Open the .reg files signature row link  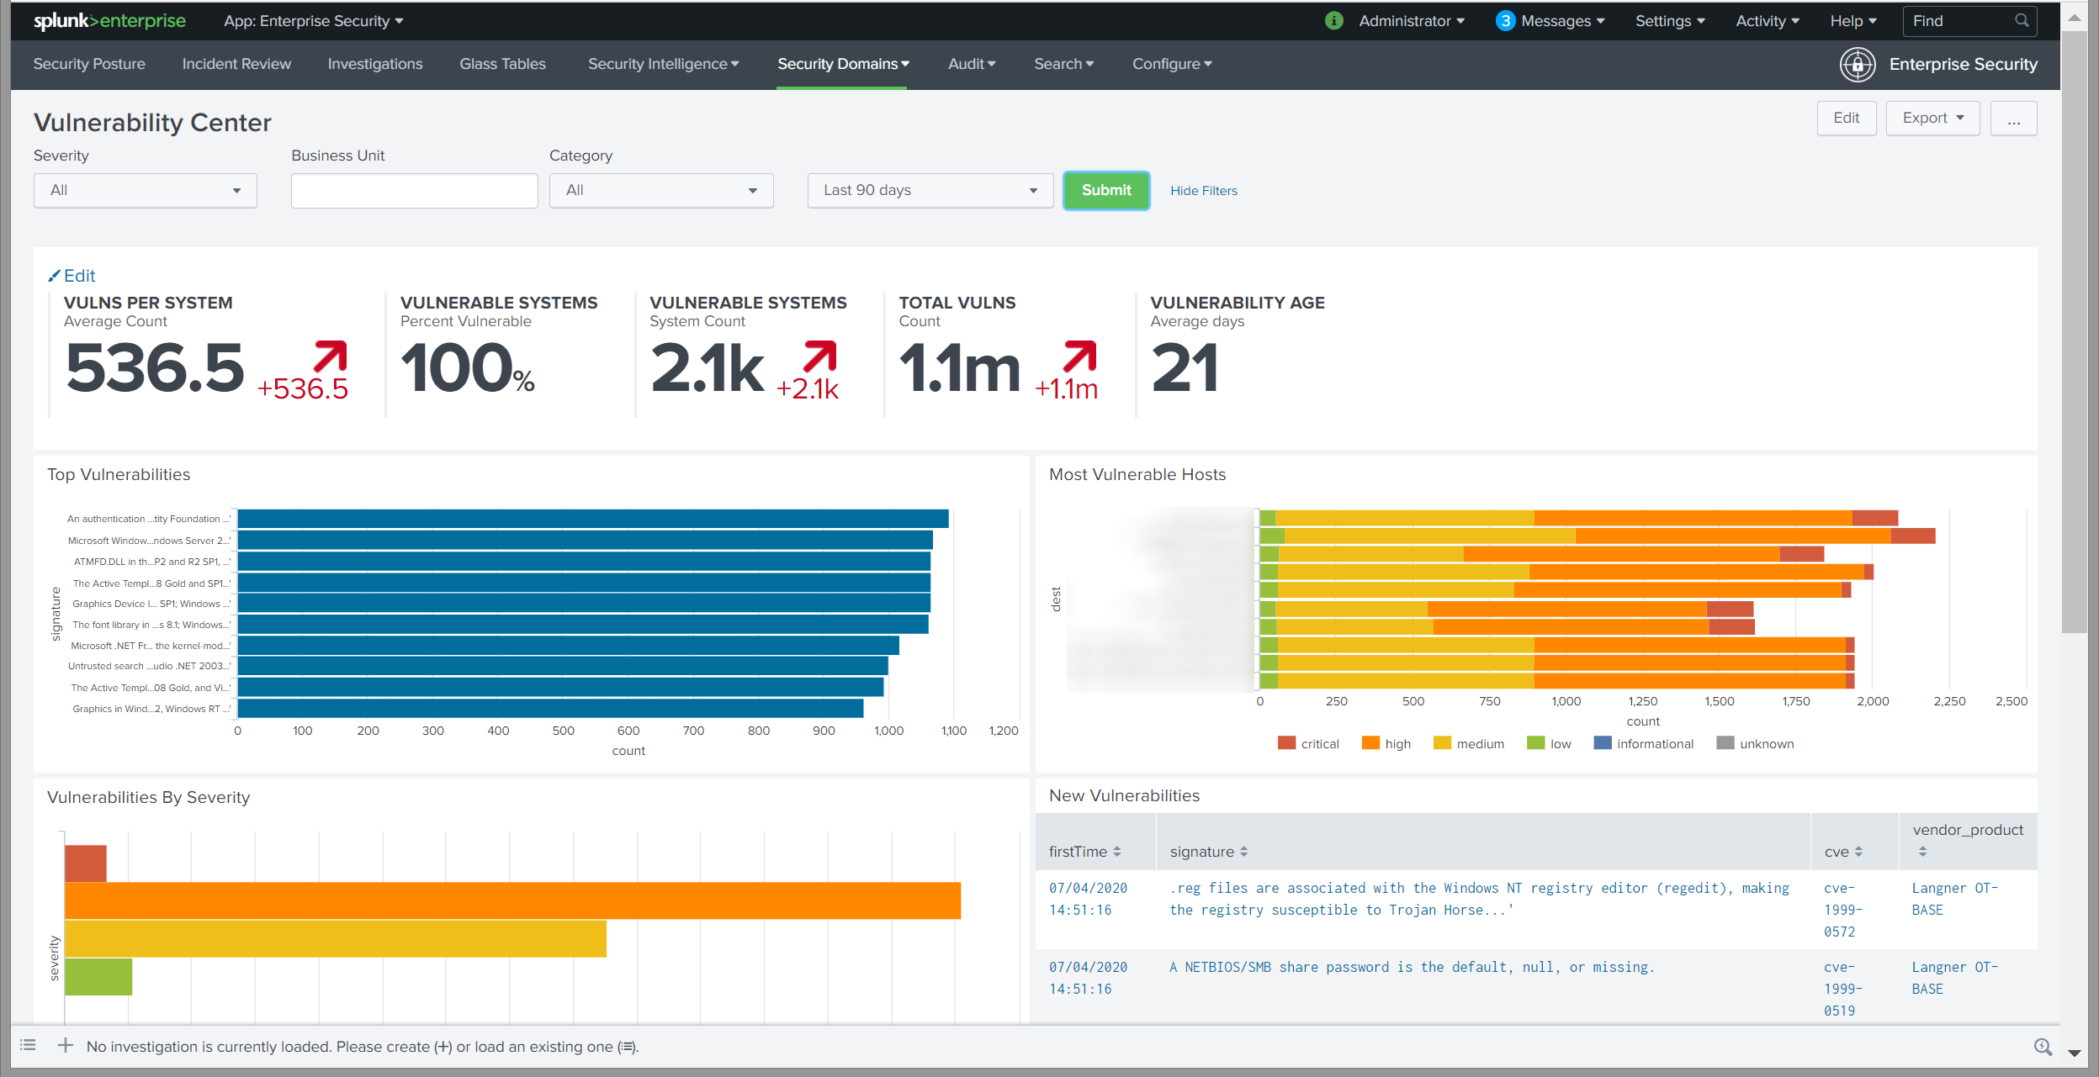click(1479, 899)
